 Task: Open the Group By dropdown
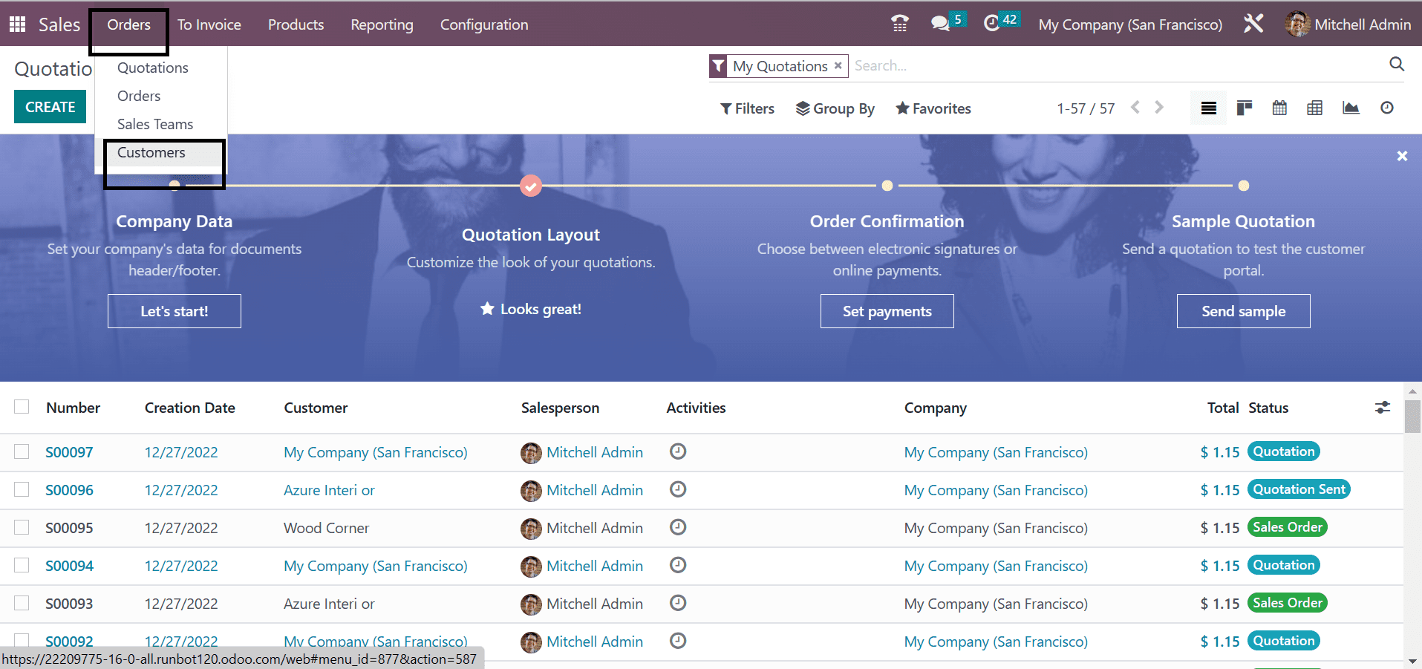[x=835, y=108]
